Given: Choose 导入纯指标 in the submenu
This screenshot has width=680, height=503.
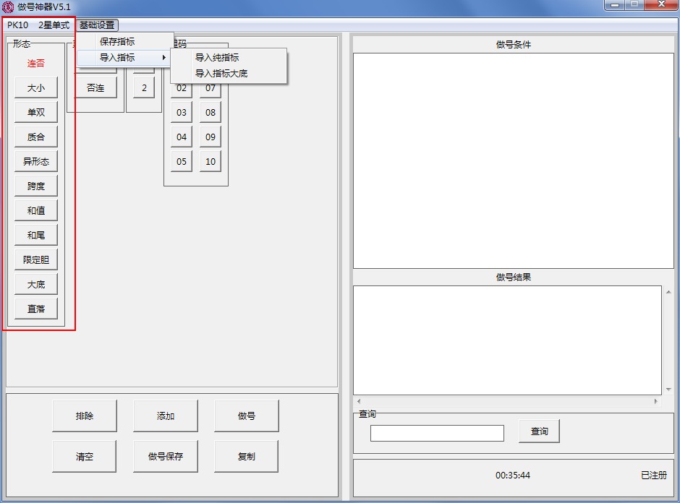Looking at the screenshot, I should coord(217,58).
